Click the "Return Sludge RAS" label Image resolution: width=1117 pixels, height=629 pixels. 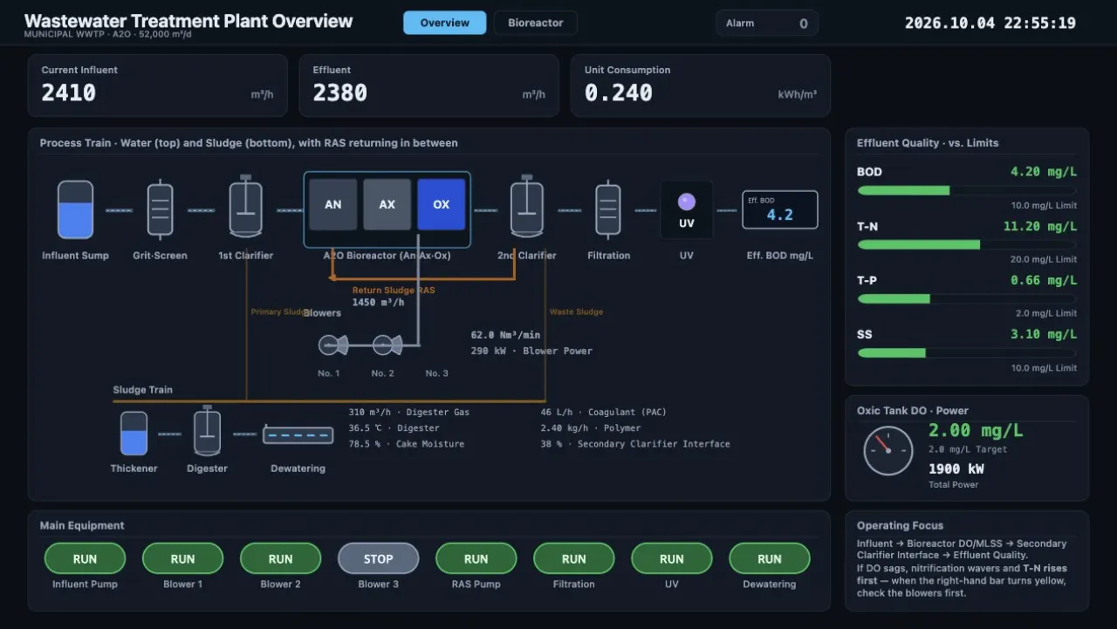[394, 291]
